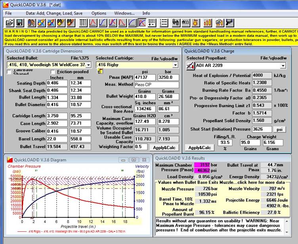Click the Filling/L.R. percent field 93.5
This screenshot has height=244, width=298.
point(225,143)
